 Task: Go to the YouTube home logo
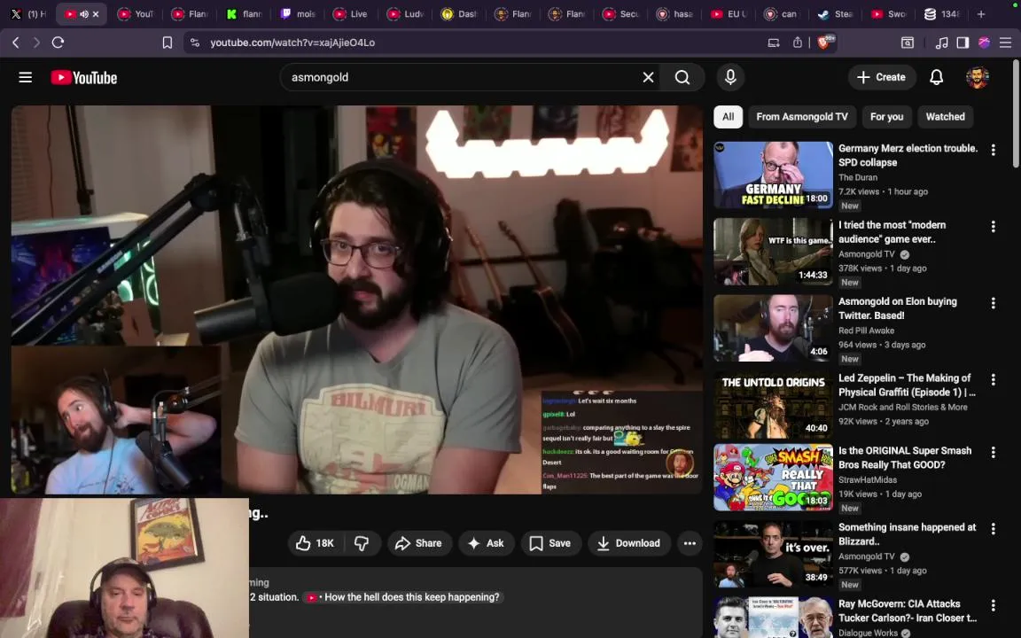(84, 77)
